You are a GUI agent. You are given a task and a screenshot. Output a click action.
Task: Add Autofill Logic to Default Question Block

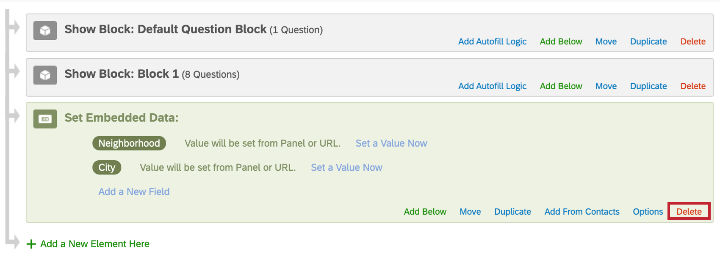coord(492,41)
